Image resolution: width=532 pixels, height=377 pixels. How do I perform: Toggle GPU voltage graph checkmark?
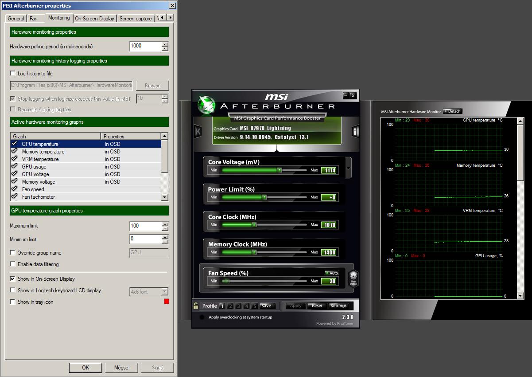[14, 174]
